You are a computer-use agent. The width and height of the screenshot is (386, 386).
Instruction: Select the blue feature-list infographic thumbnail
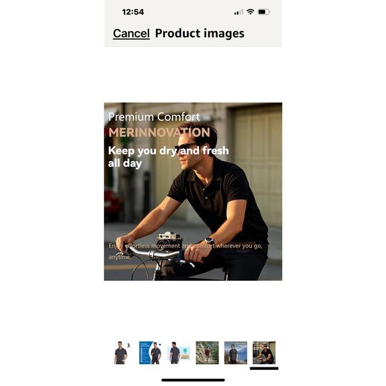point(150,353)
